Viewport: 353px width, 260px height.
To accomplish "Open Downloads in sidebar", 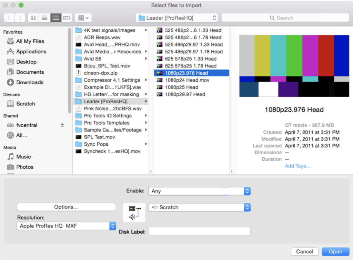I will (30, 82).
